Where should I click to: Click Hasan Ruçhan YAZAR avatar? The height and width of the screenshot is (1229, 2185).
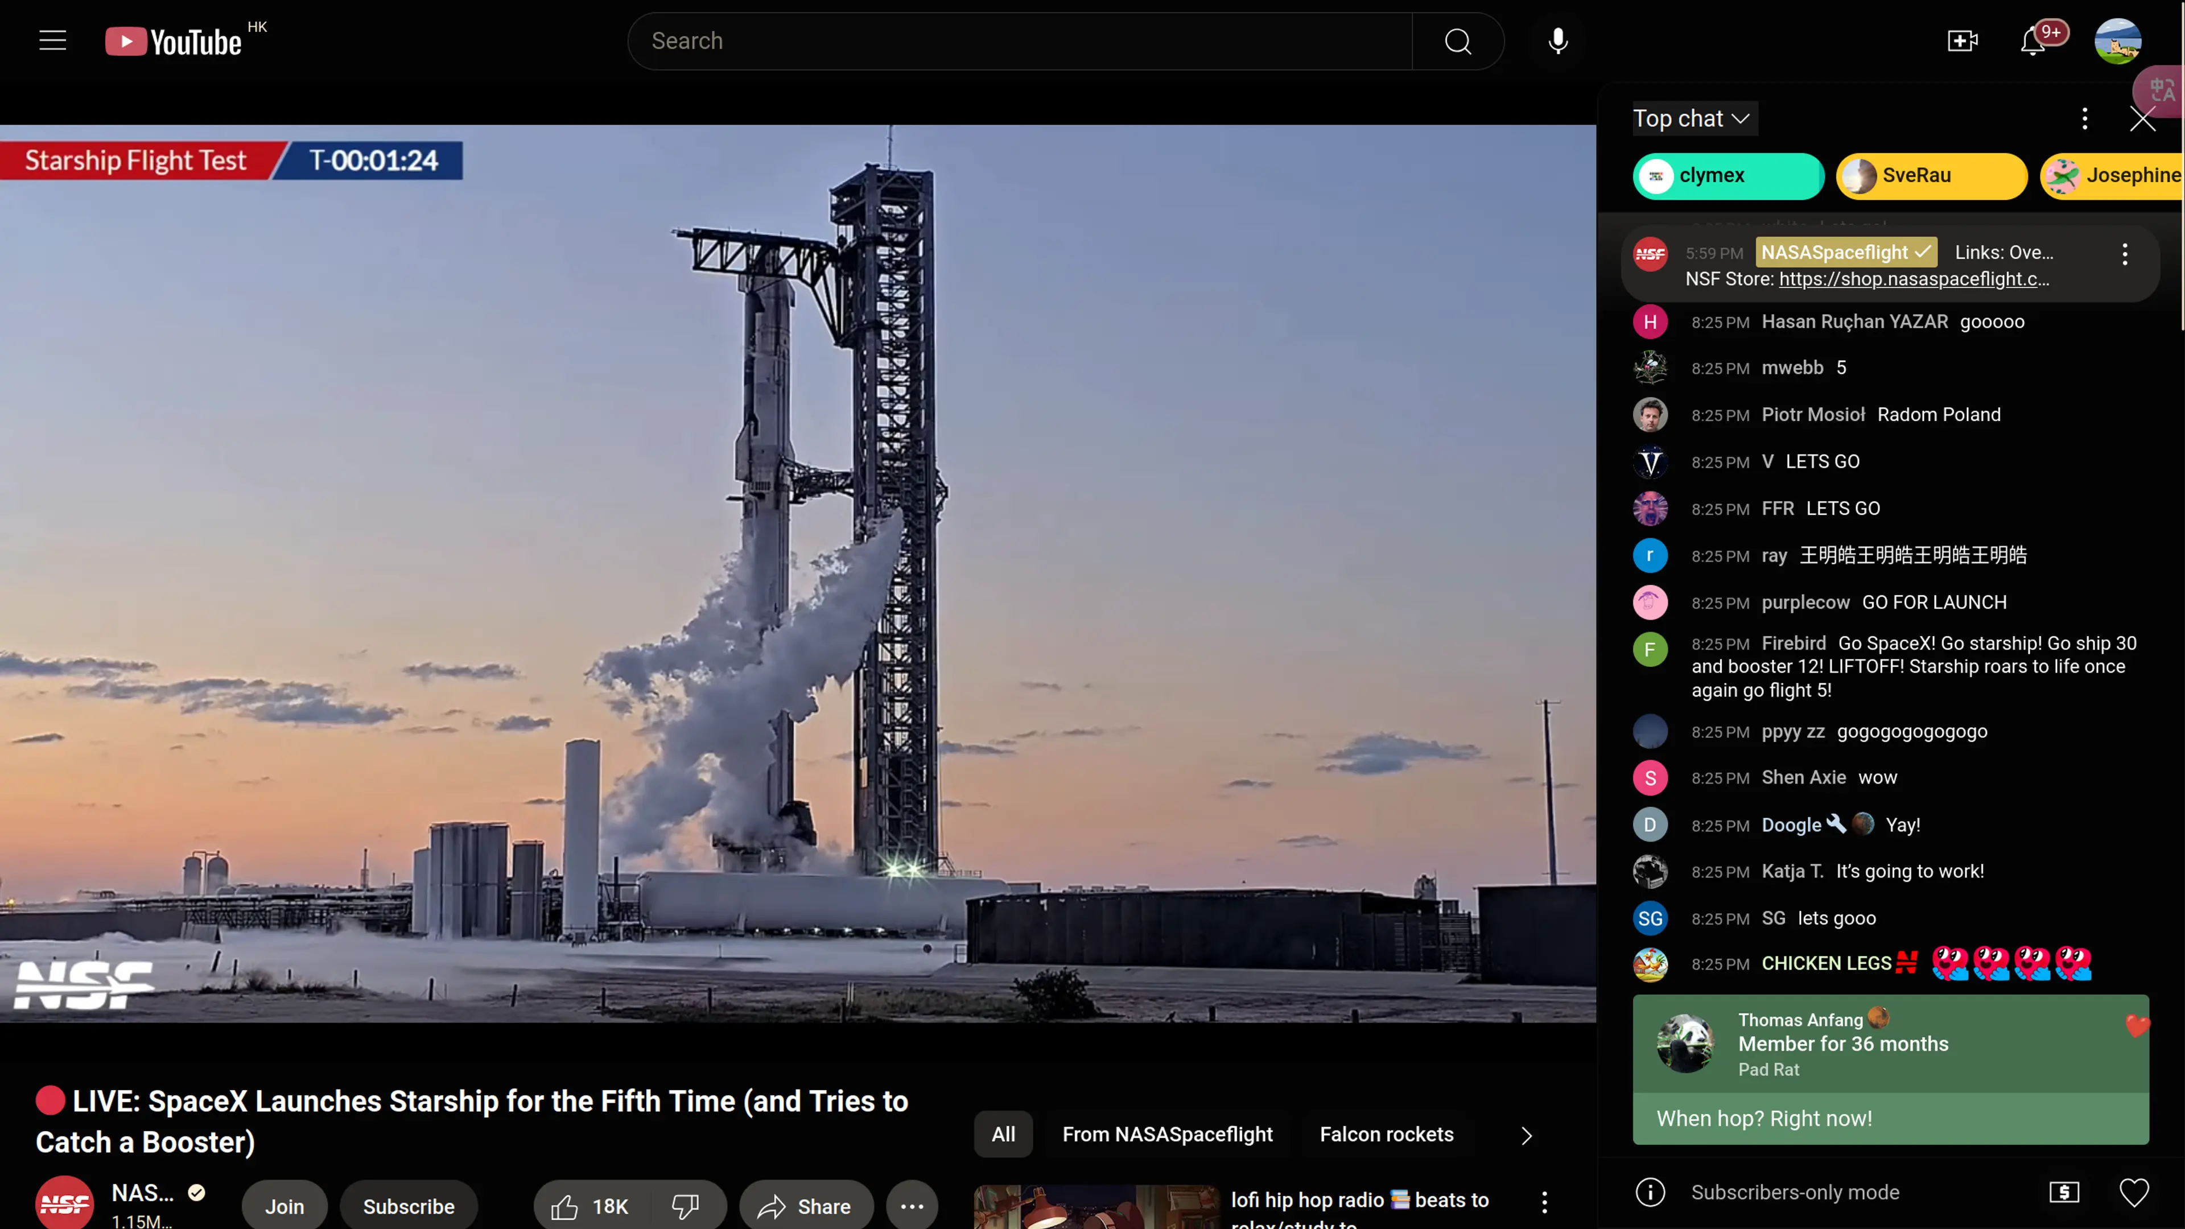(1650, 322)
